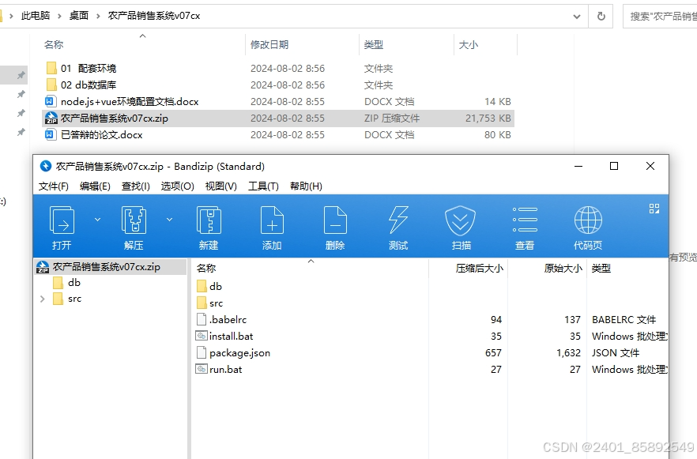
Task: Open the dropdown arrow next to Open
Action: [97, 220]
